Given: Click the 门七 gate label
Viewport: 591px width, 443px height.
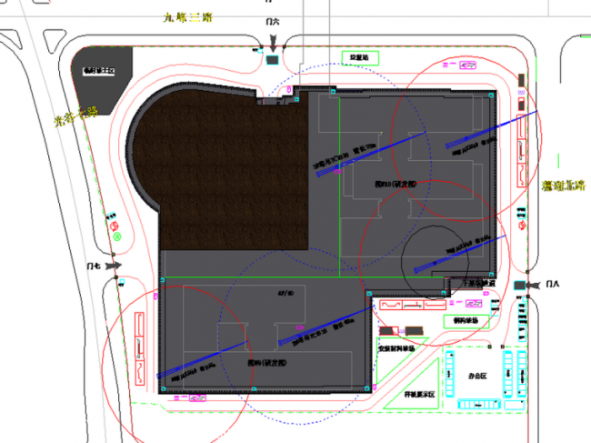Looking at the screenshot, I should click(91, 266).
